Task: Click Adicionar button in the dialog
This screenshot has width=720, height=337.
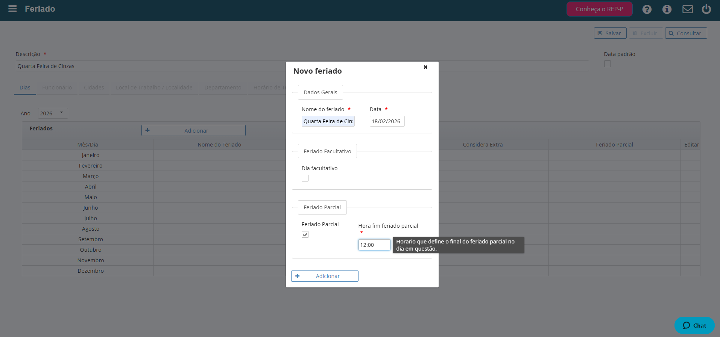Action: 325,276
